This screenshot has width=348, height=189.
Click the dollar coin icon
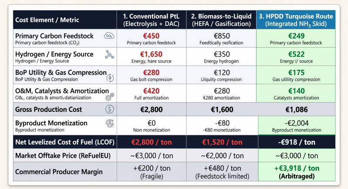(110, 109)
